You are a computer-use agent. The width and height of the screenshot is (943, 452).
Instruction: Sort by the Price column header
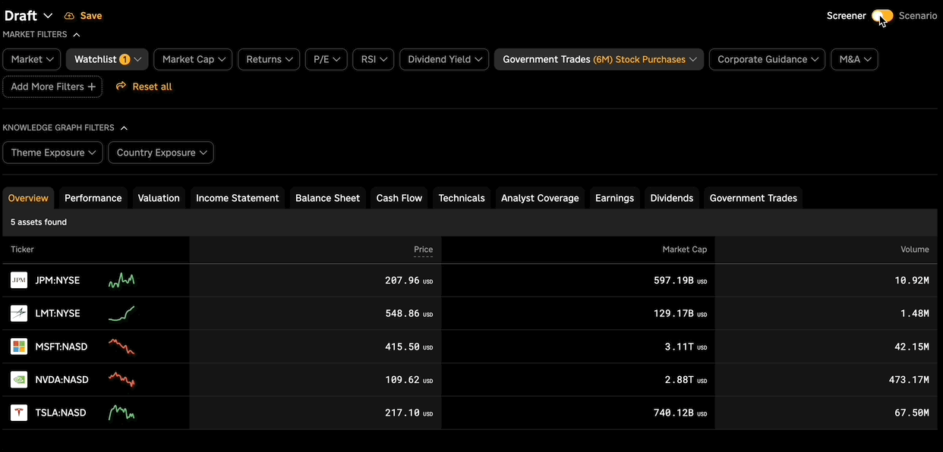pos(423,250)
